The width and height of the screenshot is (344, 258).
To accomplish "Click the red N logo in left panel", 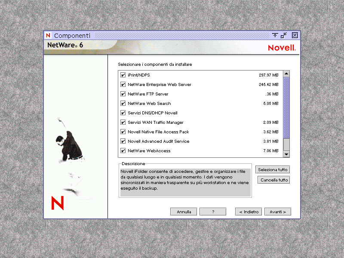I will (58, 203).
